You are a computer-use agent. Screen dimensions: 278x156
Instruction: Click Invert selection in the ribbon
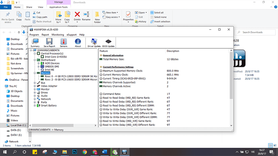pos(160,21)
